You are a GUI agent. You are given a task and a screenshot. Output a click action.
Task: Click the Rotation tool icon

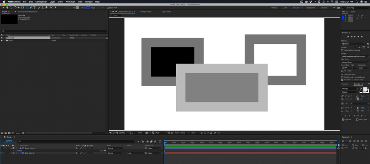pos(15,7)
